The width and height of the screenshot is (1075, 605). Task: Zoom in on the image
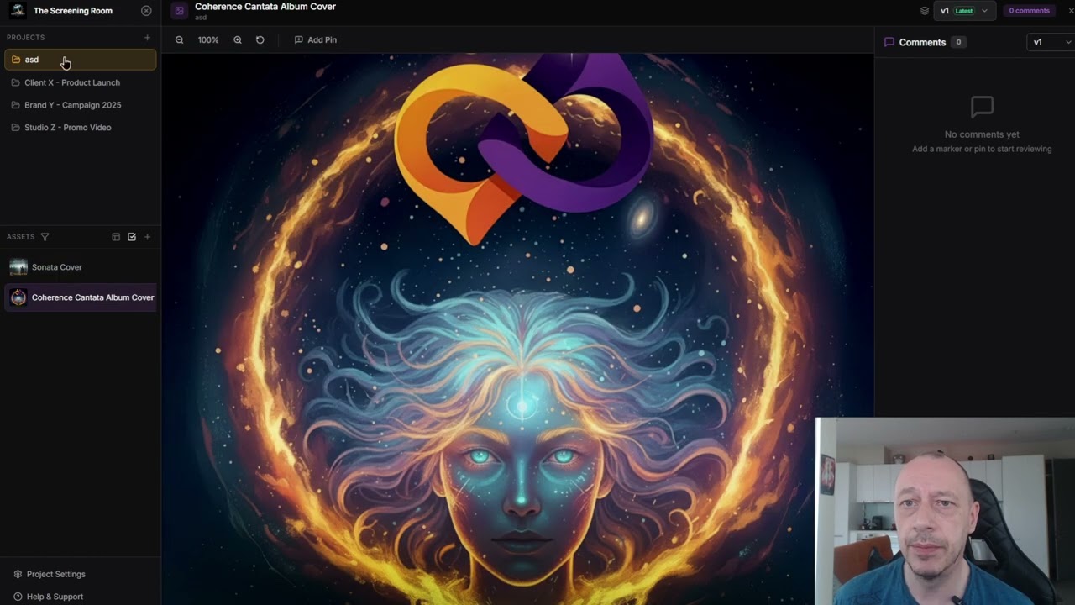pyautogui.click(x=238, y=39)
